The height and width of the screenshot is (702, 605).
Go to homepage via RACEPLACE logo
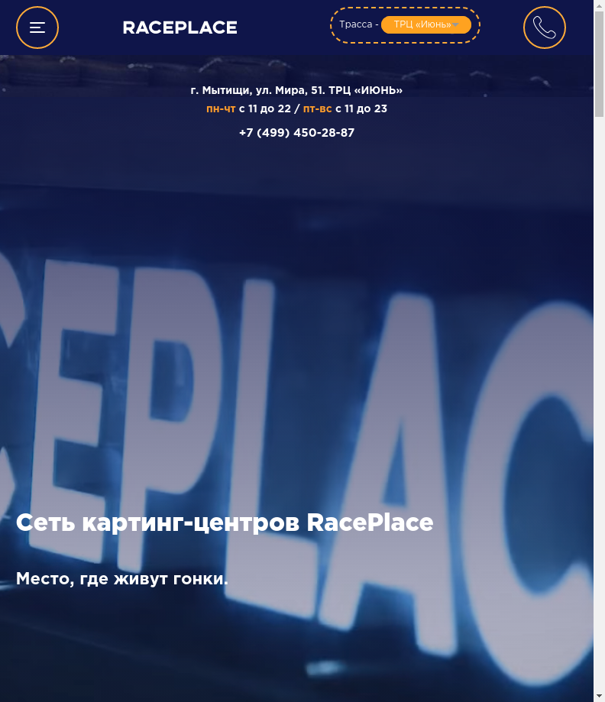[x=180, y=27]
